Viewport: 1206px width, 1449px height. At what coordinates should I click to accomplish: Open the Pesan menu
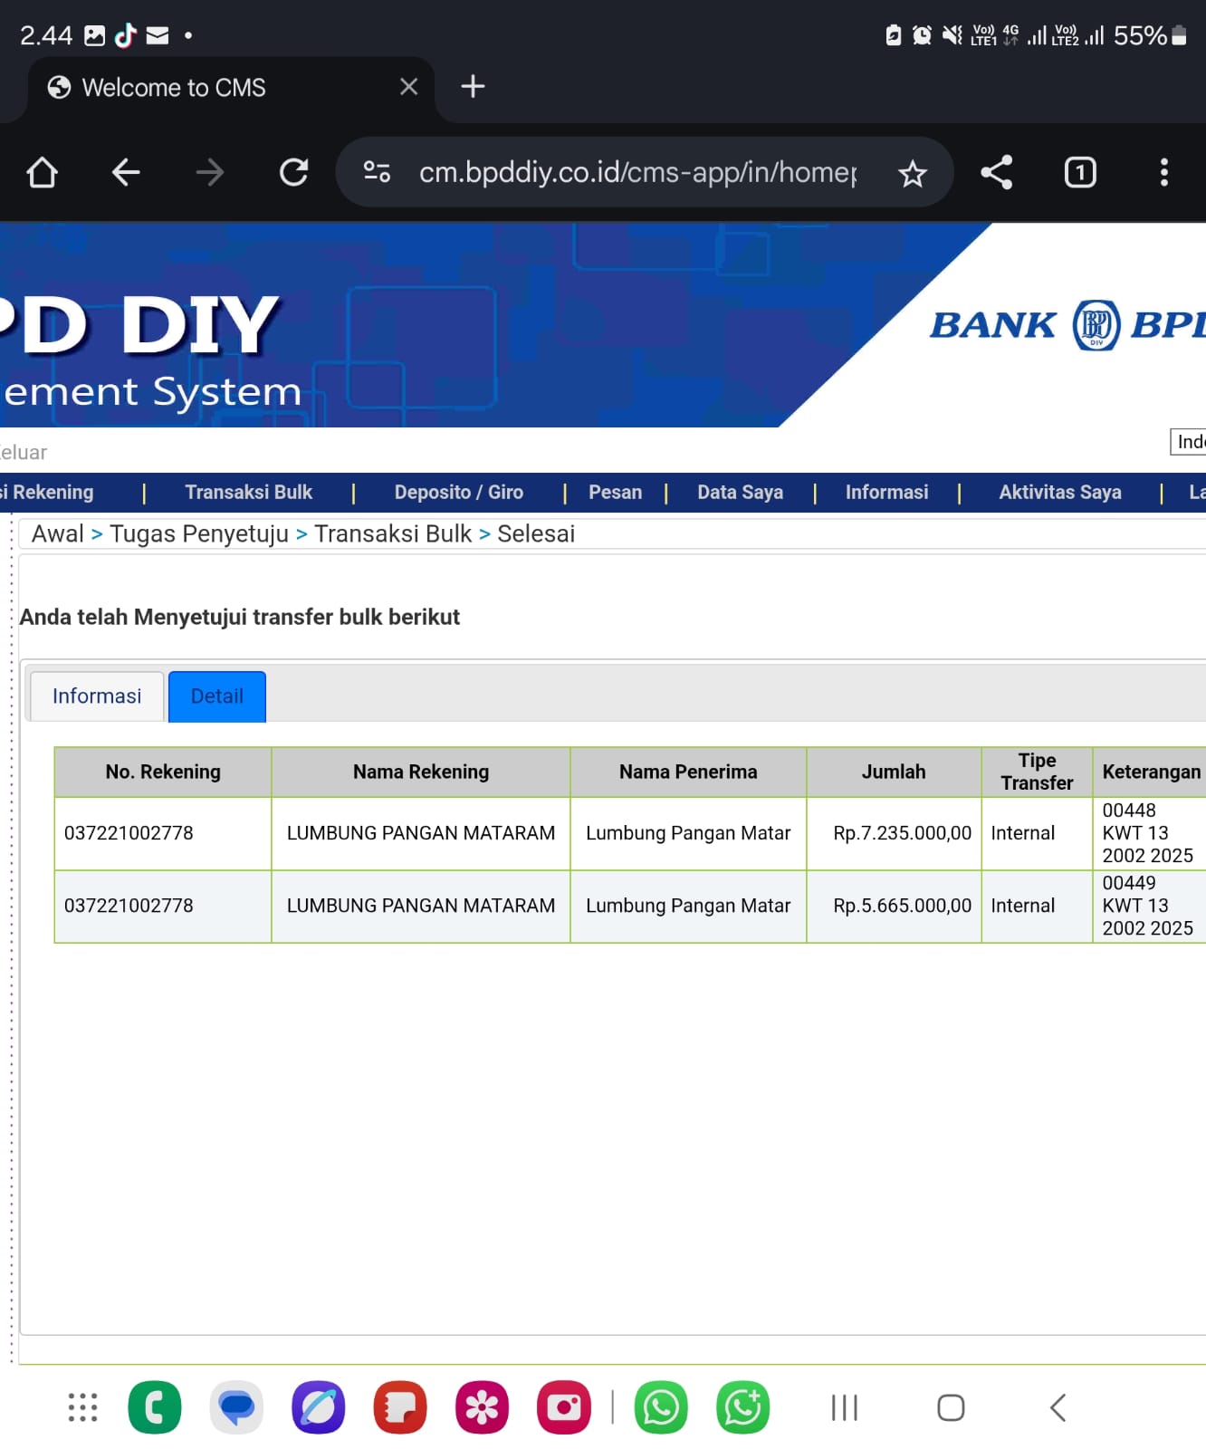(616, 492)
